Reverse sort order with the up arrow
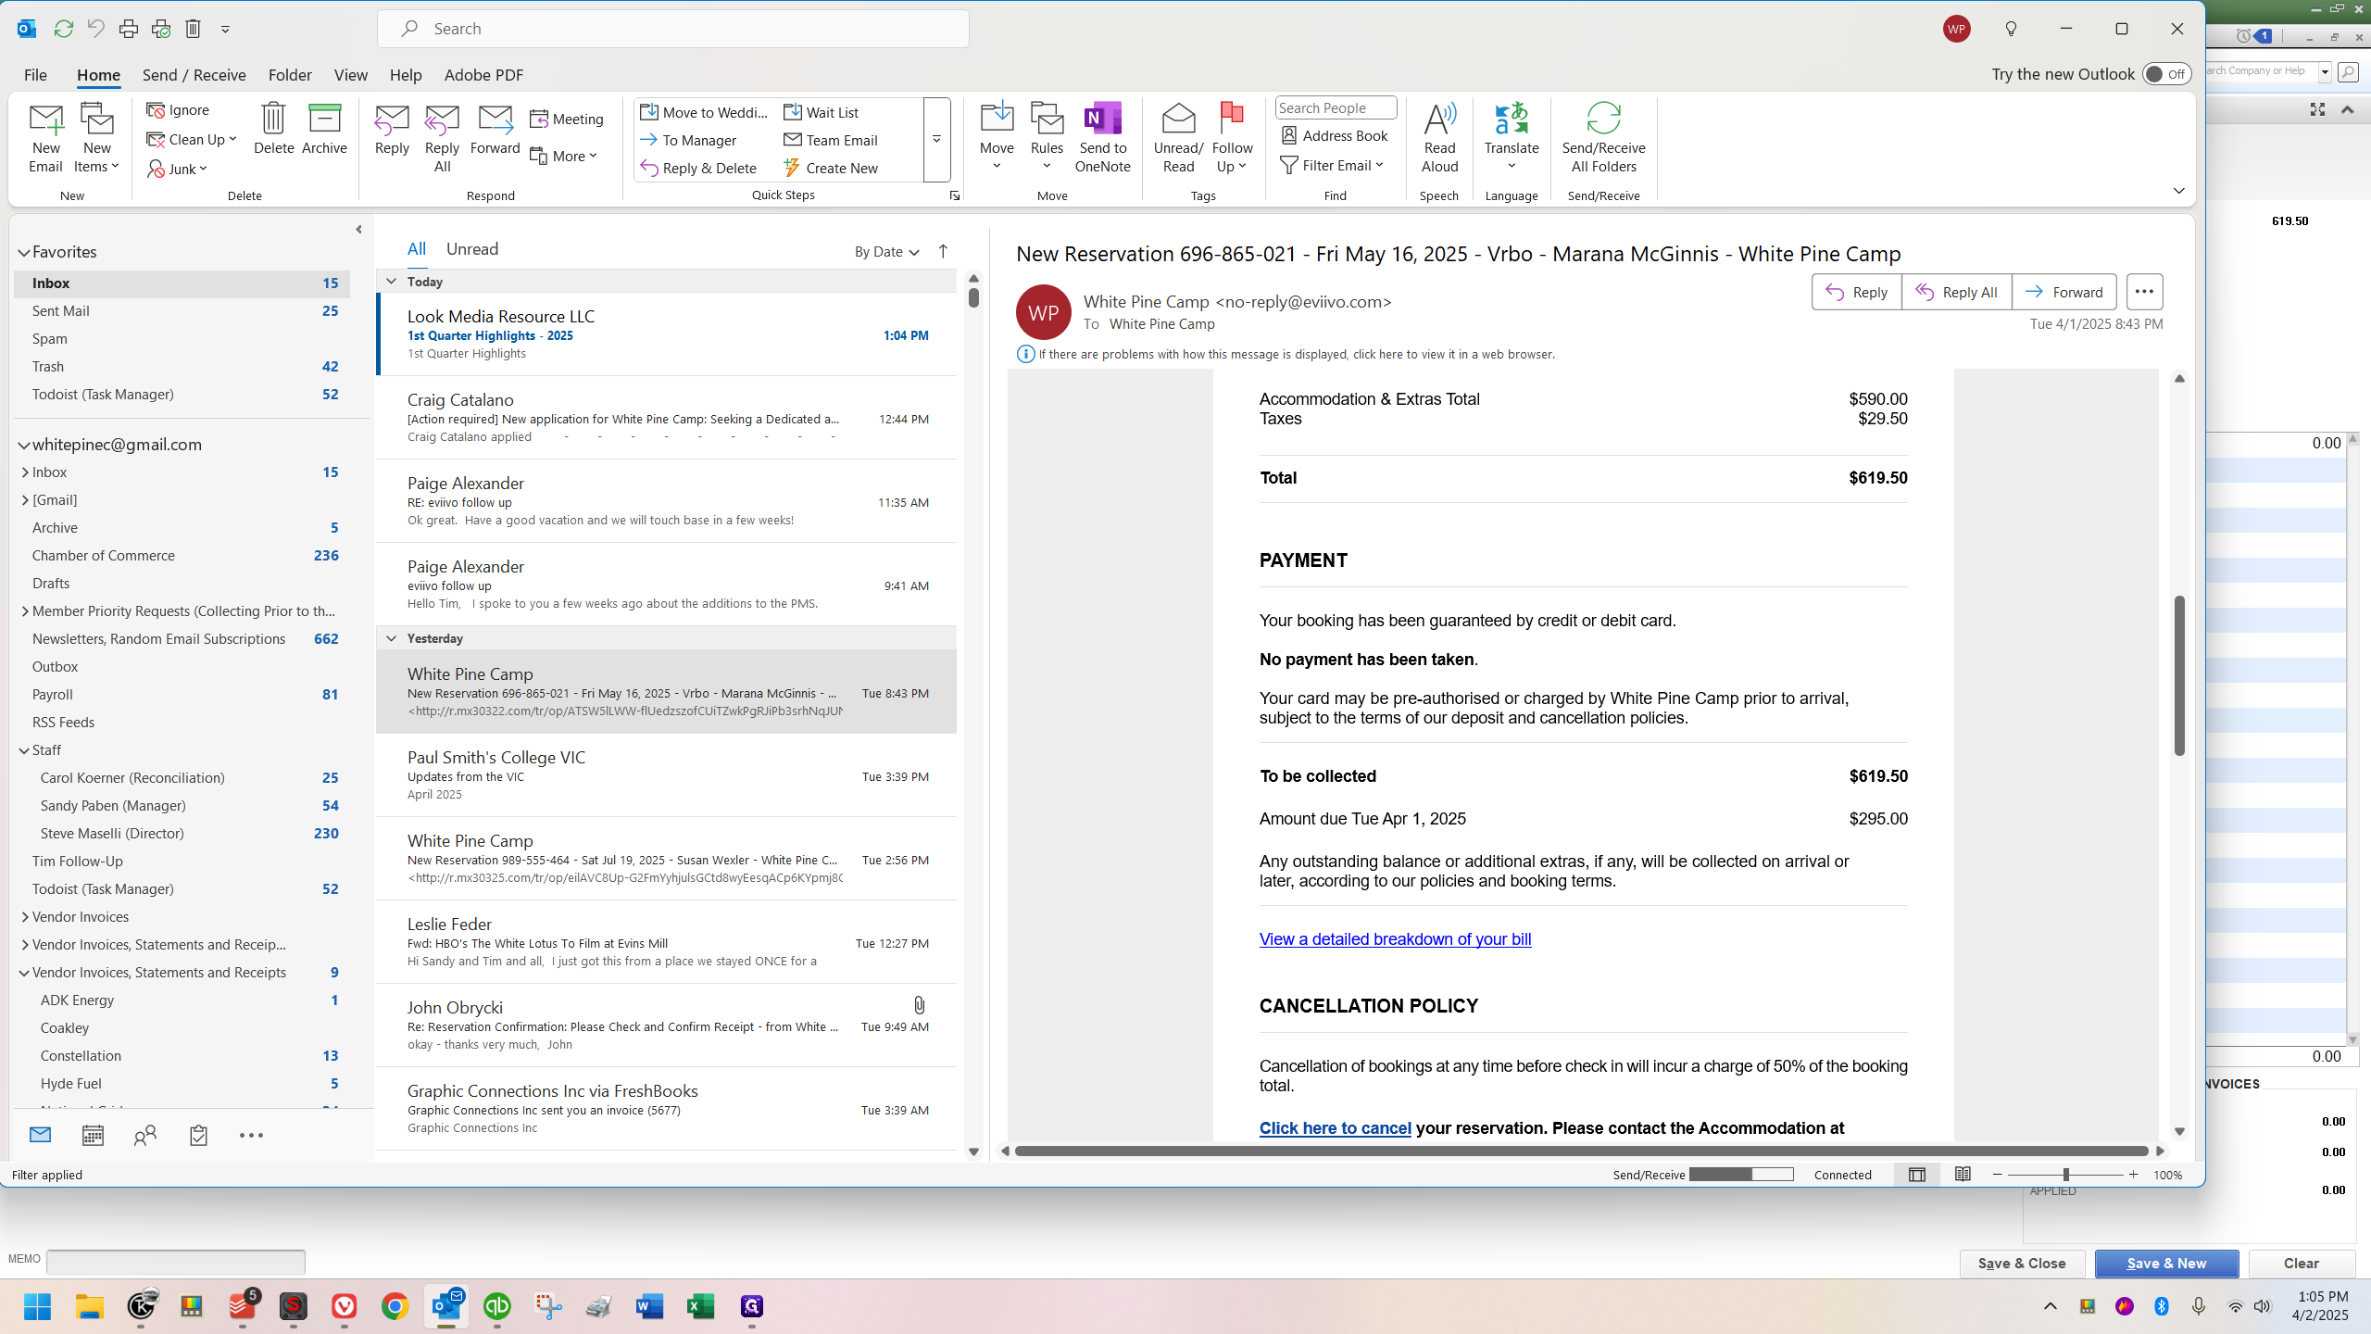 coord(943,251)
